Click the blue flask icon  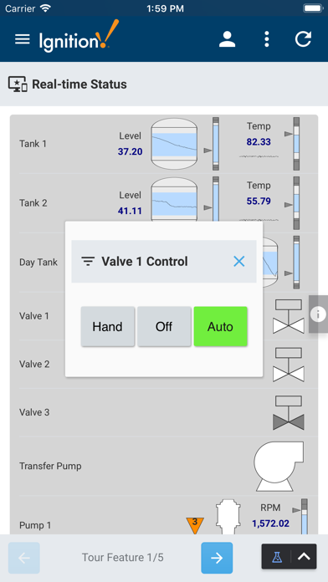[276, 556]
